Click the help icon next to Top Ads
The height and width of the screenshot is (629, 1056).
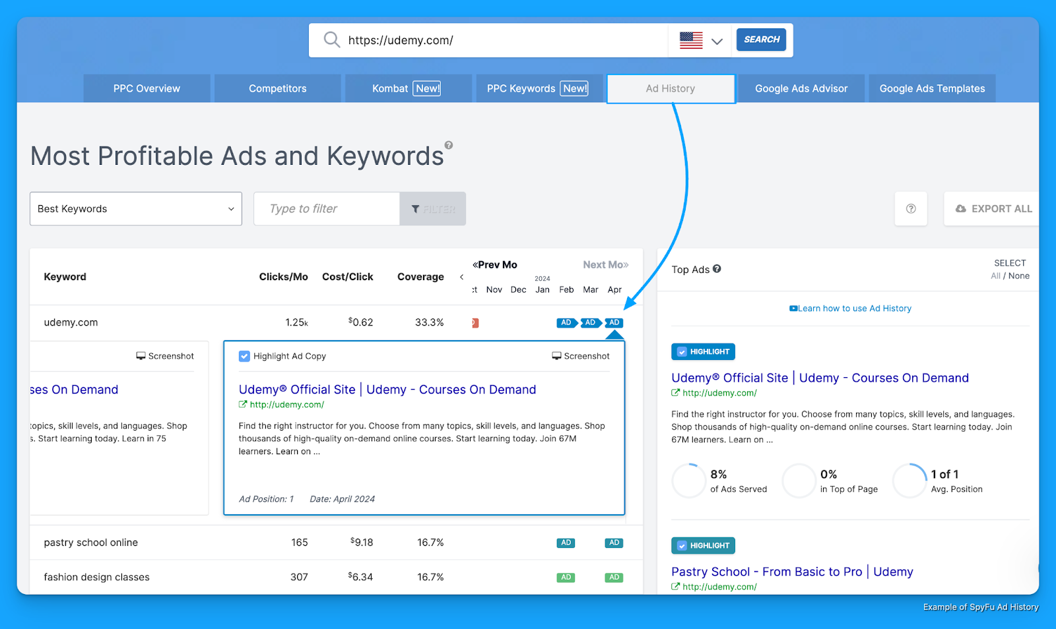click(x=717, y=269)
